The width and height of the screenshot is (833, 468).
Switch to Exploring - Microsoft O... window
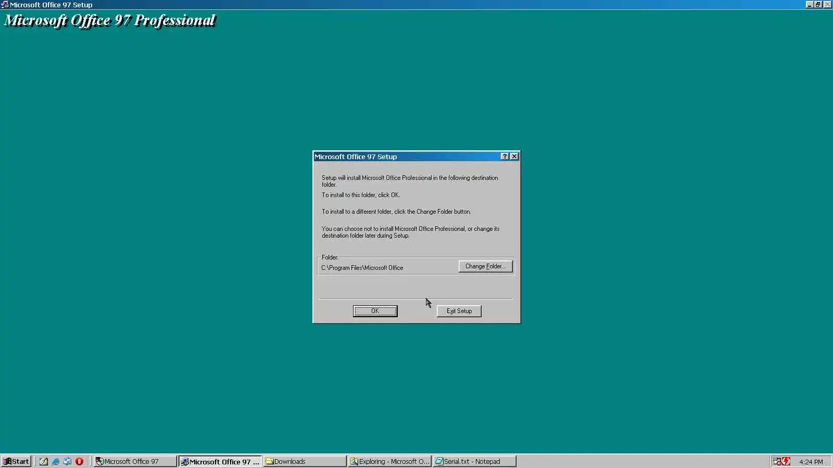(389, 461)
